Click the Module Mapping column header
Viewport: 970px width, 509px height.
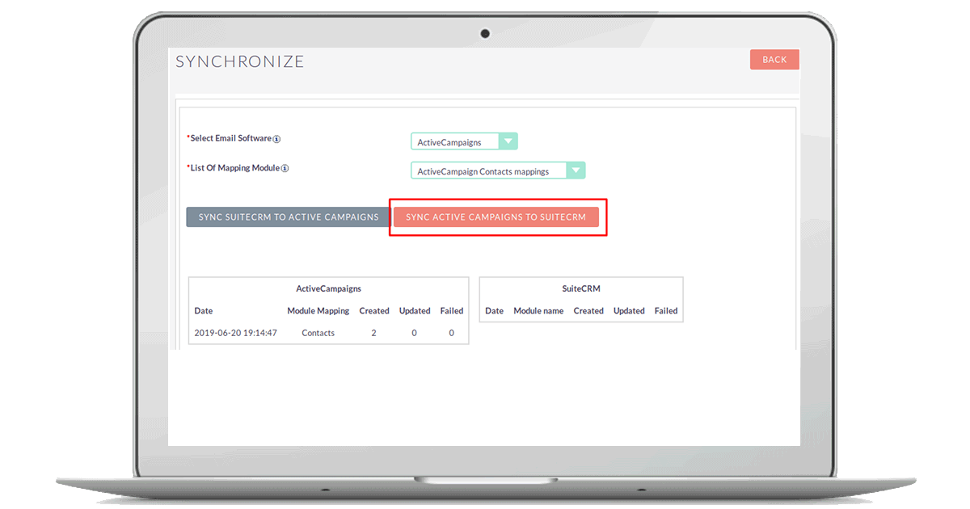coord(318,311)
